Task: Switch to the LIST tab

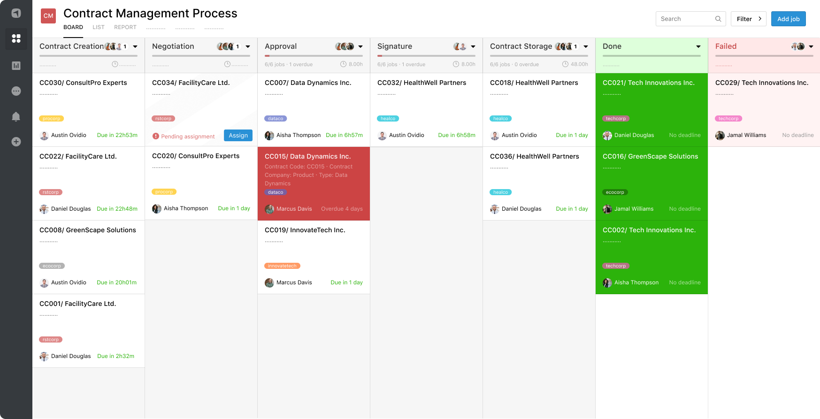Action: pos(99,27)
